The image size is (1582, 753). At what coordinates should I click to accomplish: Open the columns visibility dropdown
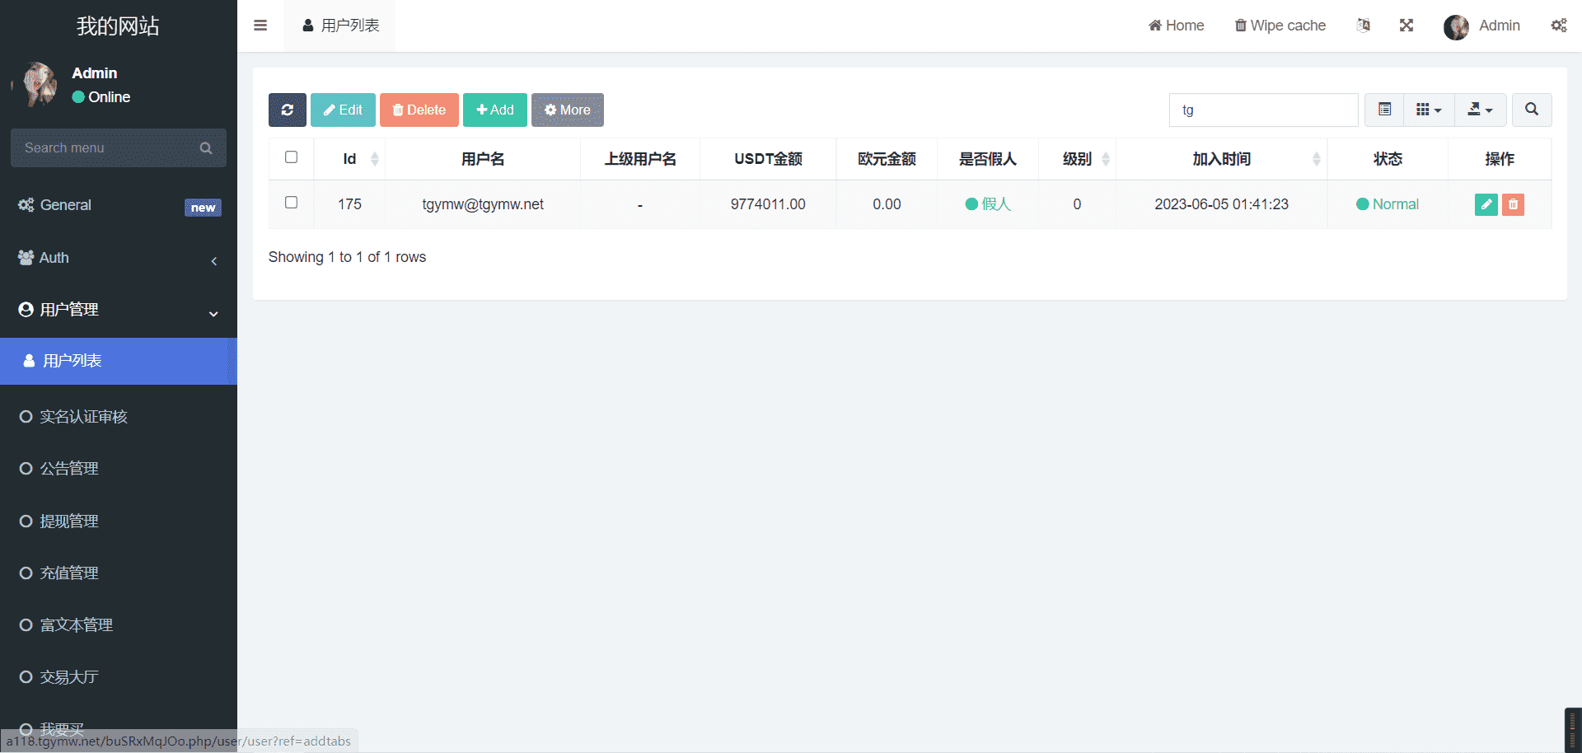pos(1429,110)
